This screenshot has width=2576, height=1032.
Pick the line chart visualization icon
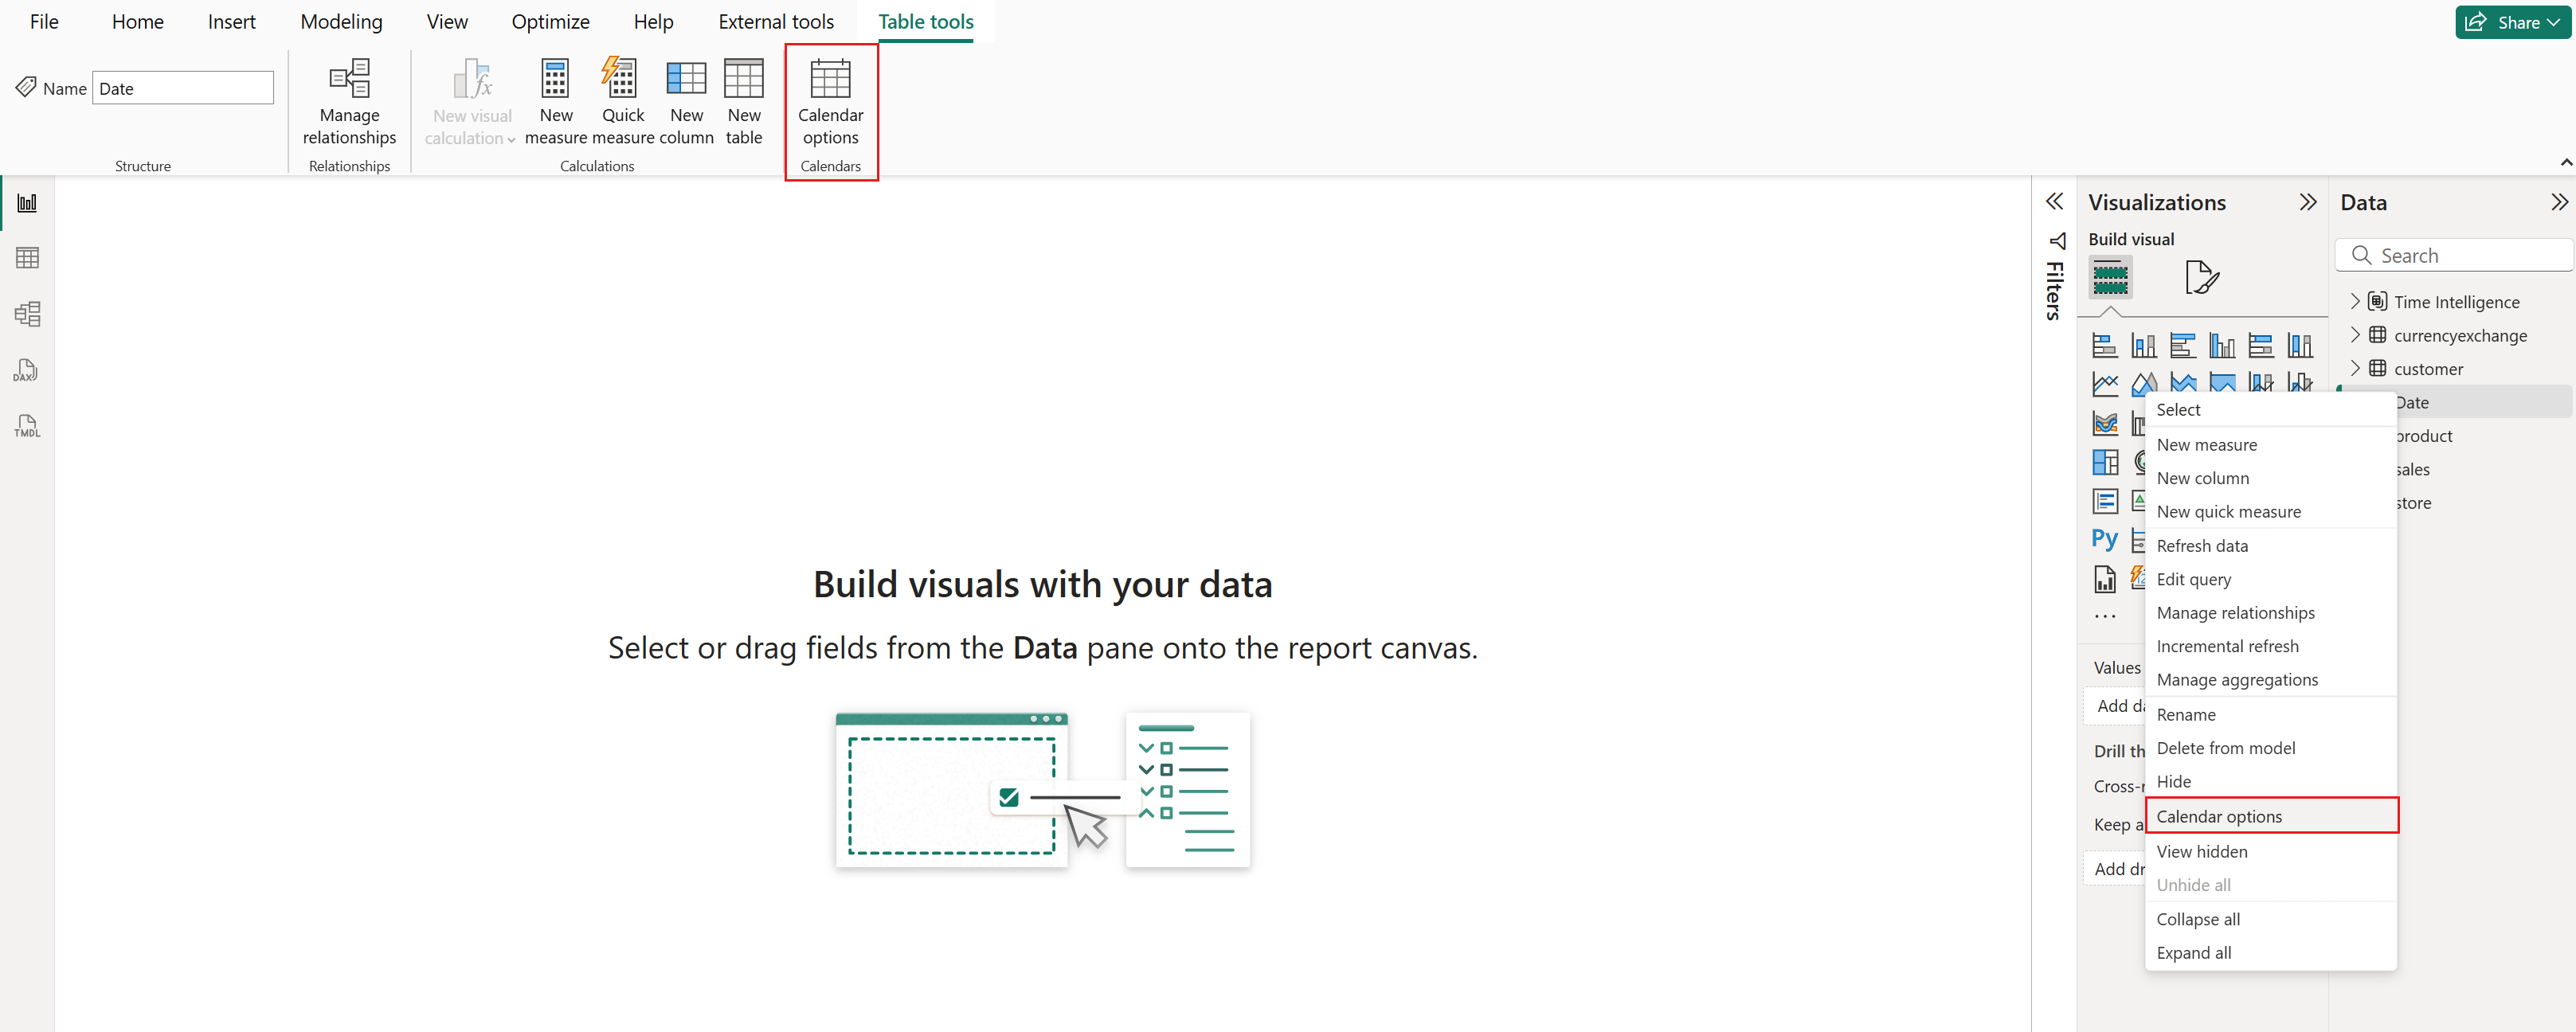coord(2104,383)
